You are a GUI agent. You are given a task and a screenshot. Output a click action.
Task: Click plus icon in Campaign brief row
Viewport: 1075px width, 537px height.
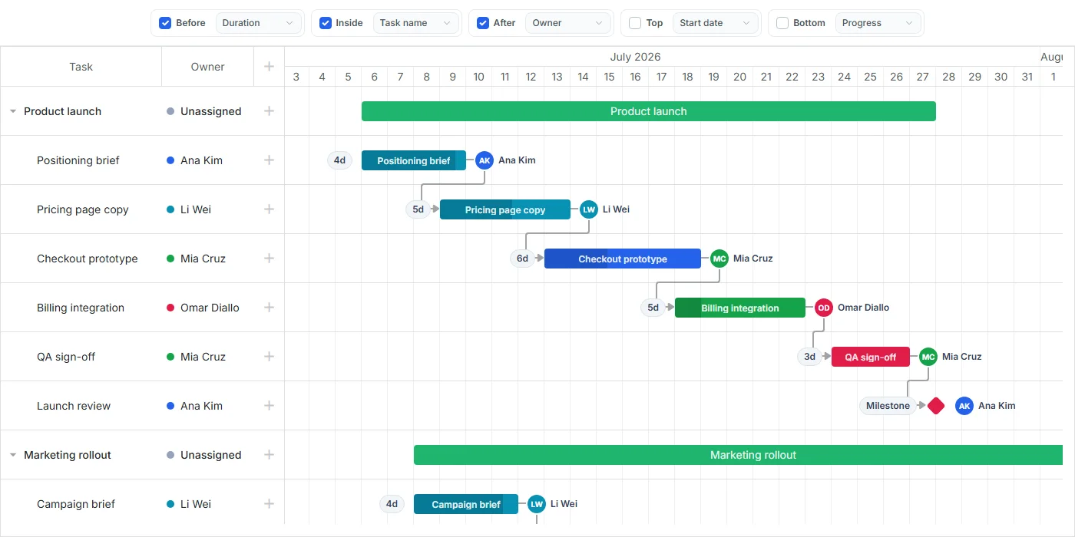click(269, 504)
